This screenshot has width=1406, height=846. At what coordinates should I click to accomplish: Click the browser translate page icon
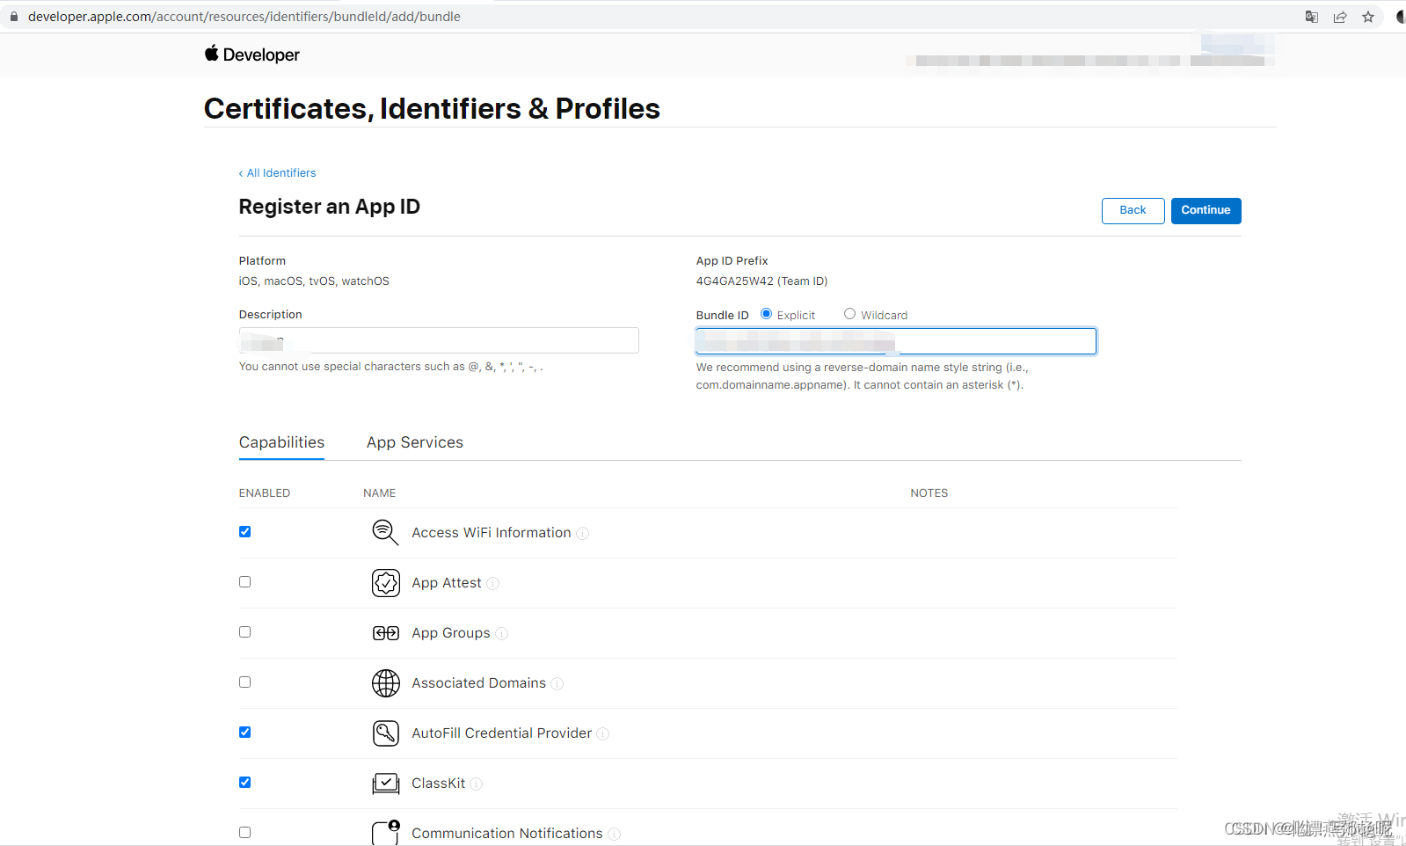tap(1312, 17)
